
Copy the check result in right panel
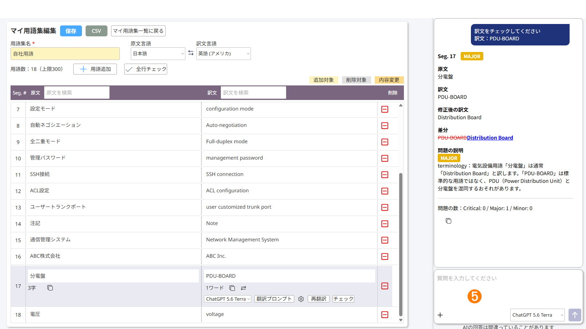point(448,221)
